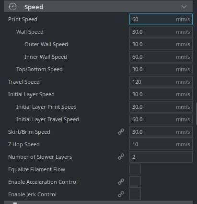Click the Z Hop Speed value field

pos(161,144)
